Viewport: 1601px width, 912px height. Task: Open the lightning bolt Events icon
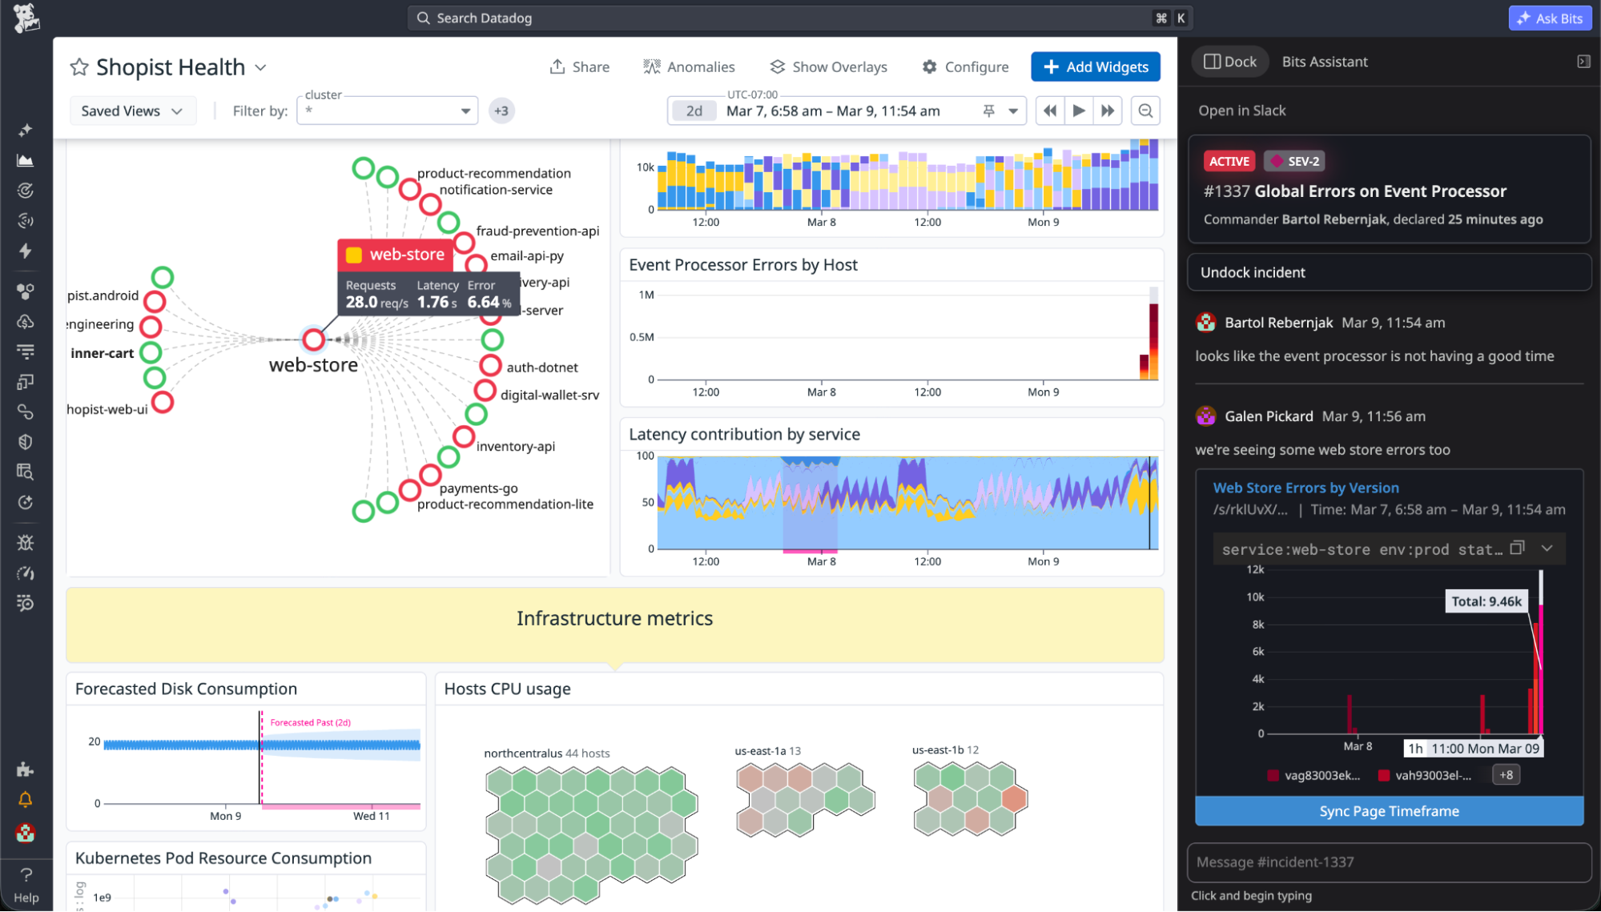(26, 251)
